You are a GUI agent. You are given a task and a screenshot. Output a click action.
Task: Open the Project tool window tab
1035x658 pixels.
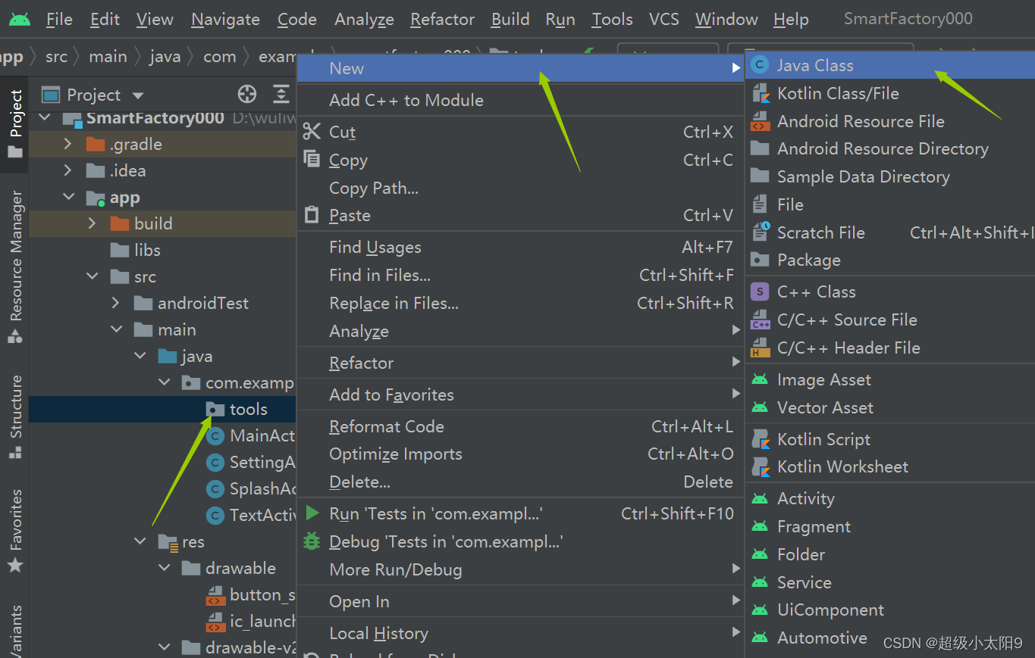coord(15,125)
